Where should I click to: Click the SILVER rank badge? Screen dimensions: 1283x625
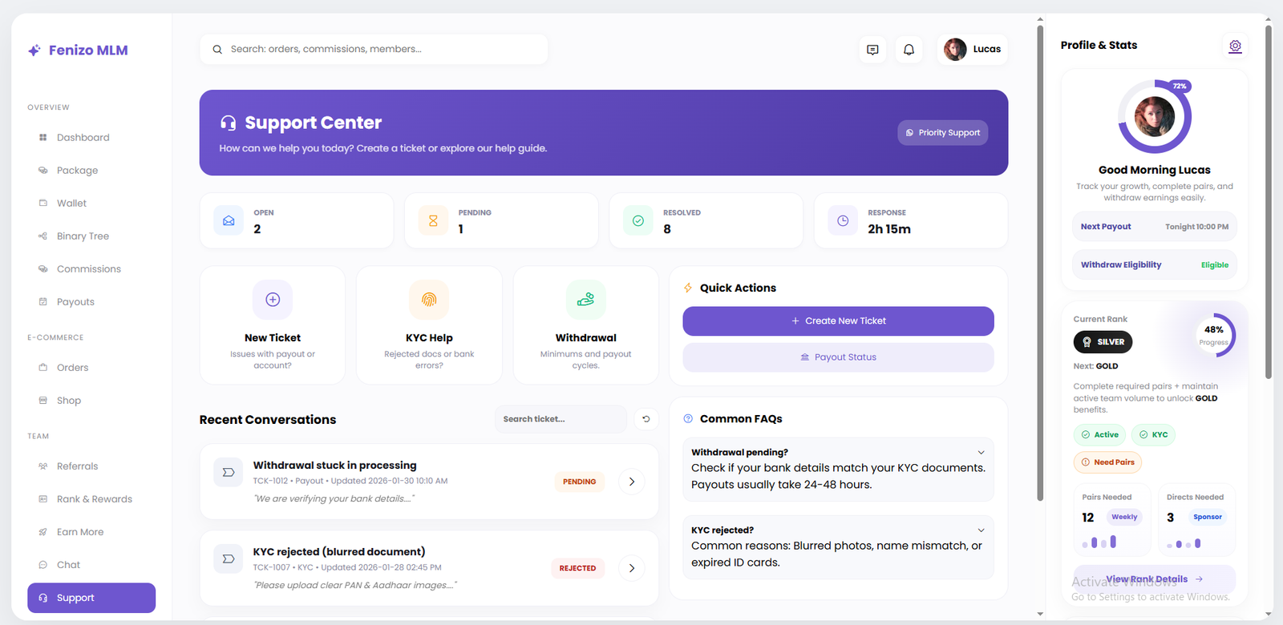[1103, 342]
